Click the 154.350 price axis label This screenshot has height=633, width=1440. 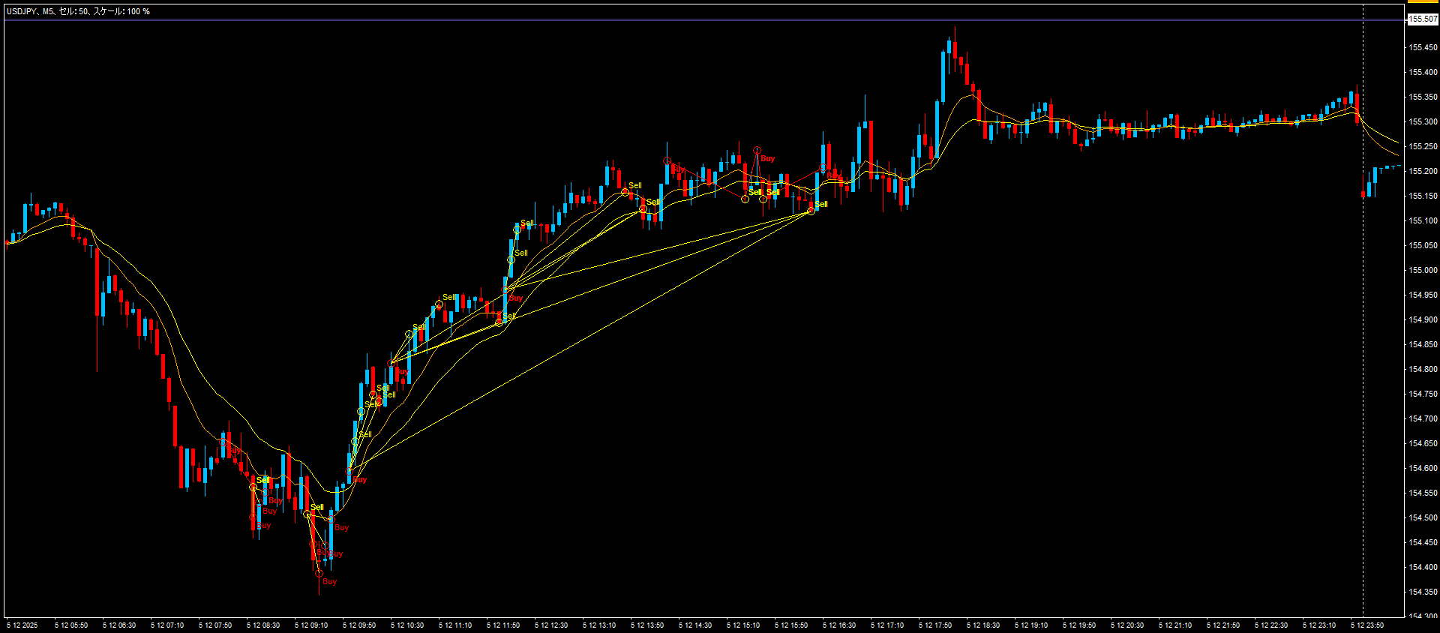tap(1423, 592)
